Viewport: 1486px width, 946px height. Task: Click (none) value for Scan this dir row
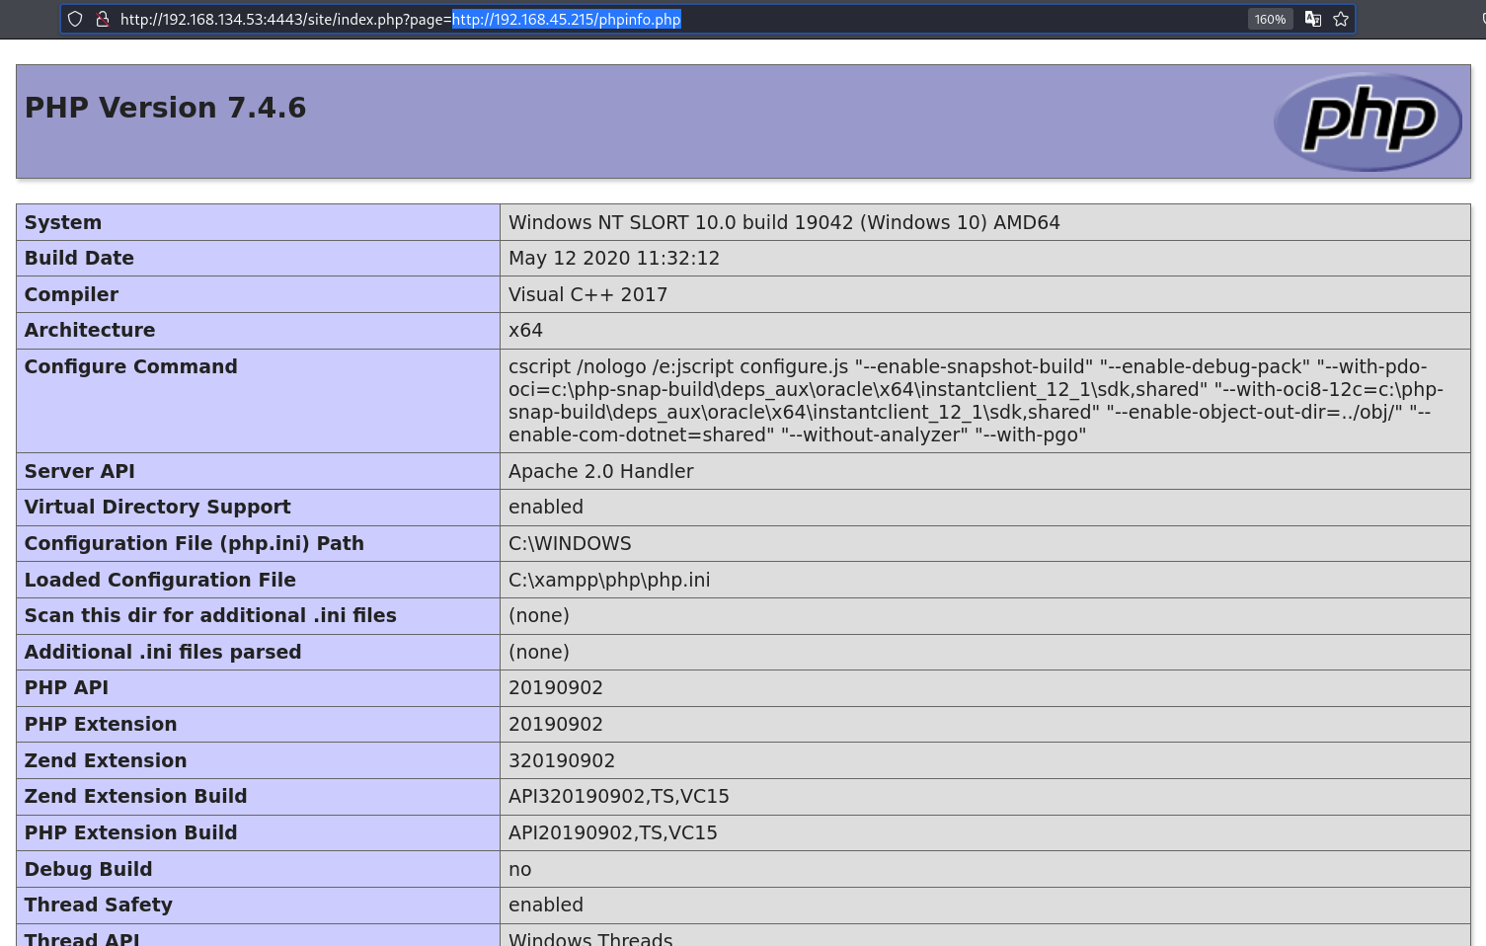click(x=539, y=615)
